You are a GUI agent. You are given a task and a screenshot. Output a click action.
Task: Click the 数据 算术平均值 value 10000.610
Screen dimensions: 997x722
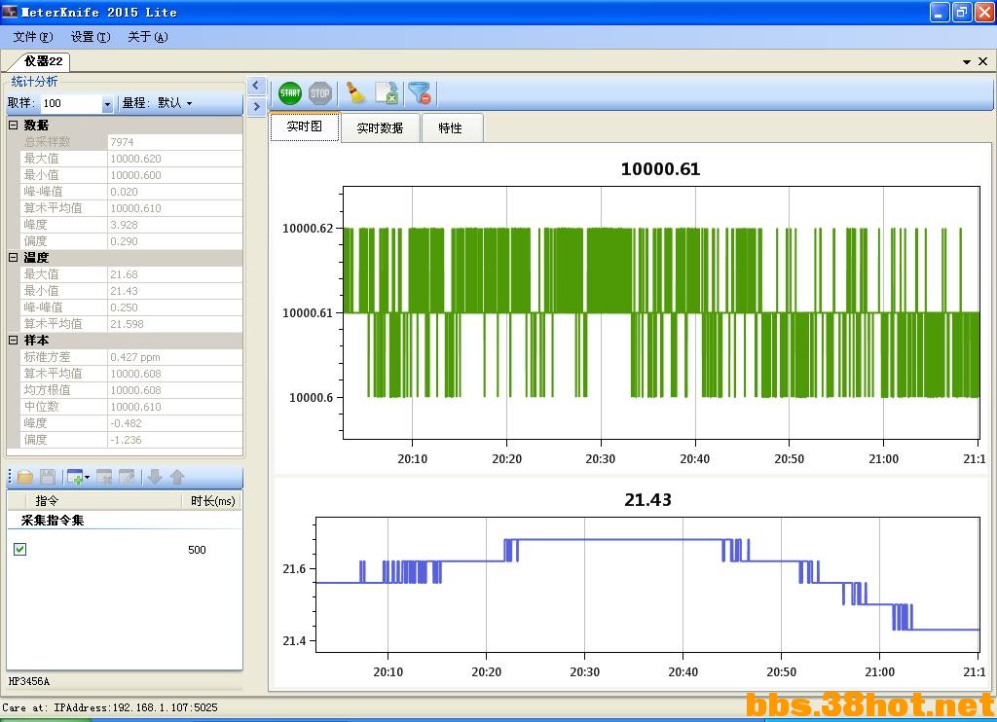(x=175, y=208)
